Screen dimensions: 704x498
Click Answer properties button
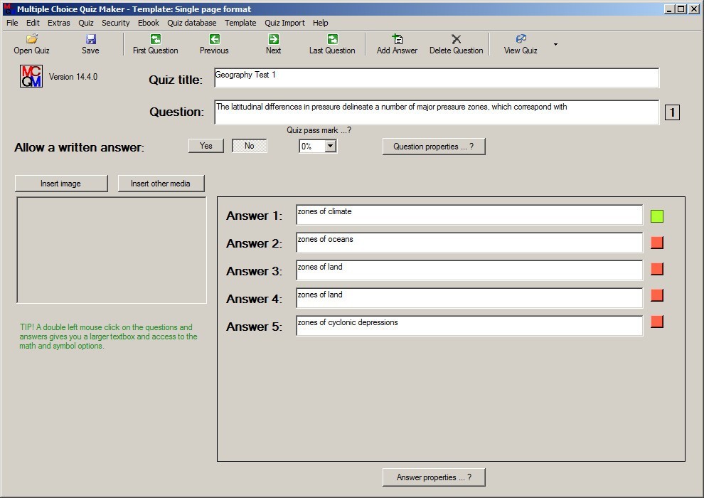[434, 477]
